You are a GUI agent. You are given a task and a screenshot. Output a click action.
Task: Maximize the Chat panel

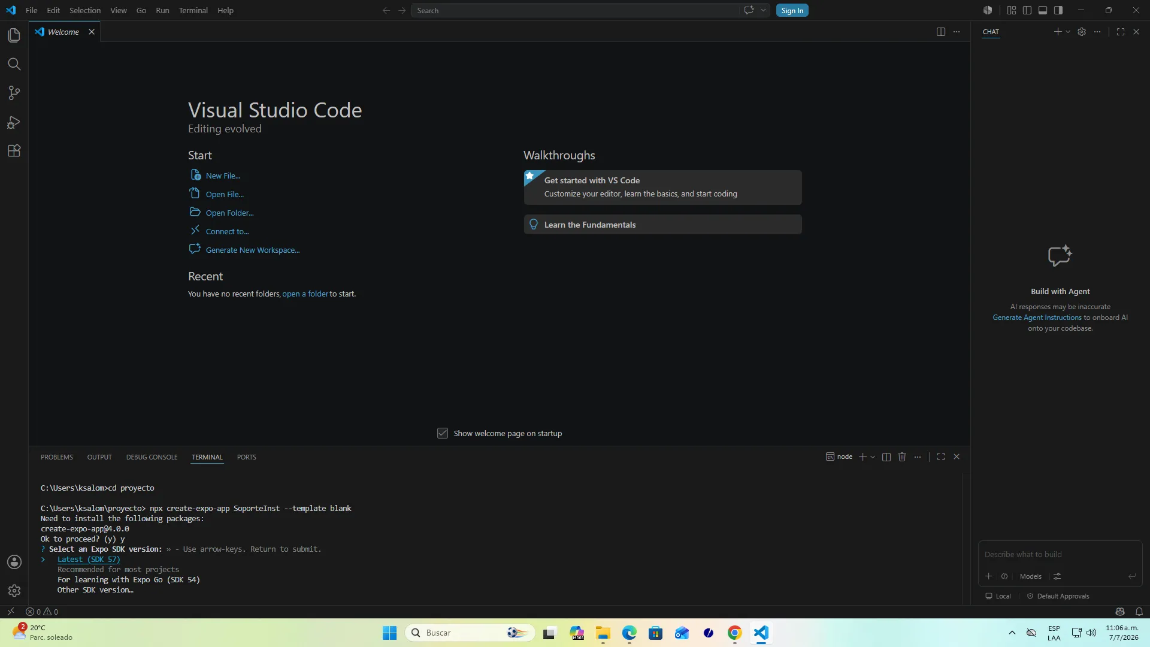pos(1121,32)
